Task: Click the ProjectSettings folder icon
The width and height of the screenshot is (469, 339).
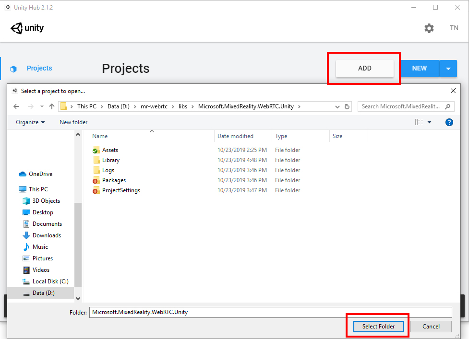Action: click(96, 190)
